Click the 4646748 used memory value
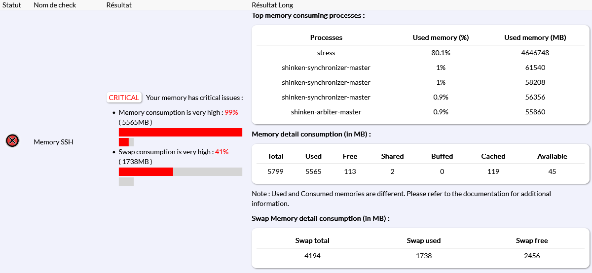This screenshot has height=273, width=592. (535, 53)
